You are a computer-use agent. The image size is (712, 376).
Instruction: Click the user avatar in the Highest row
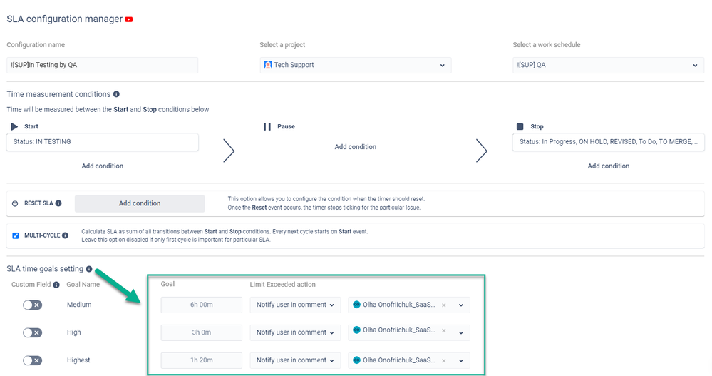(357, 360)
